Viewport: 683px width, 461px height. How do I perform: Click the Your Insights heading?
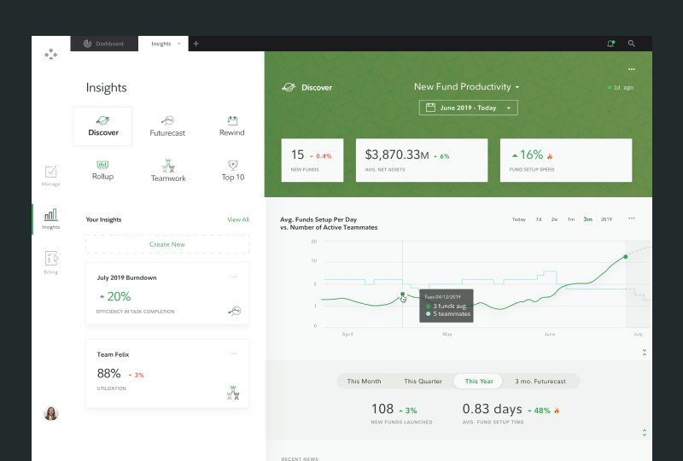[x=103, y=219]
